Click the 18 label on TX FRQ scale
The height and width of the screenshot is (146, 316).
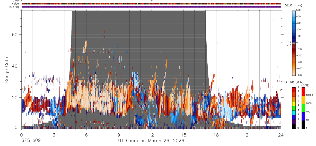298,87
